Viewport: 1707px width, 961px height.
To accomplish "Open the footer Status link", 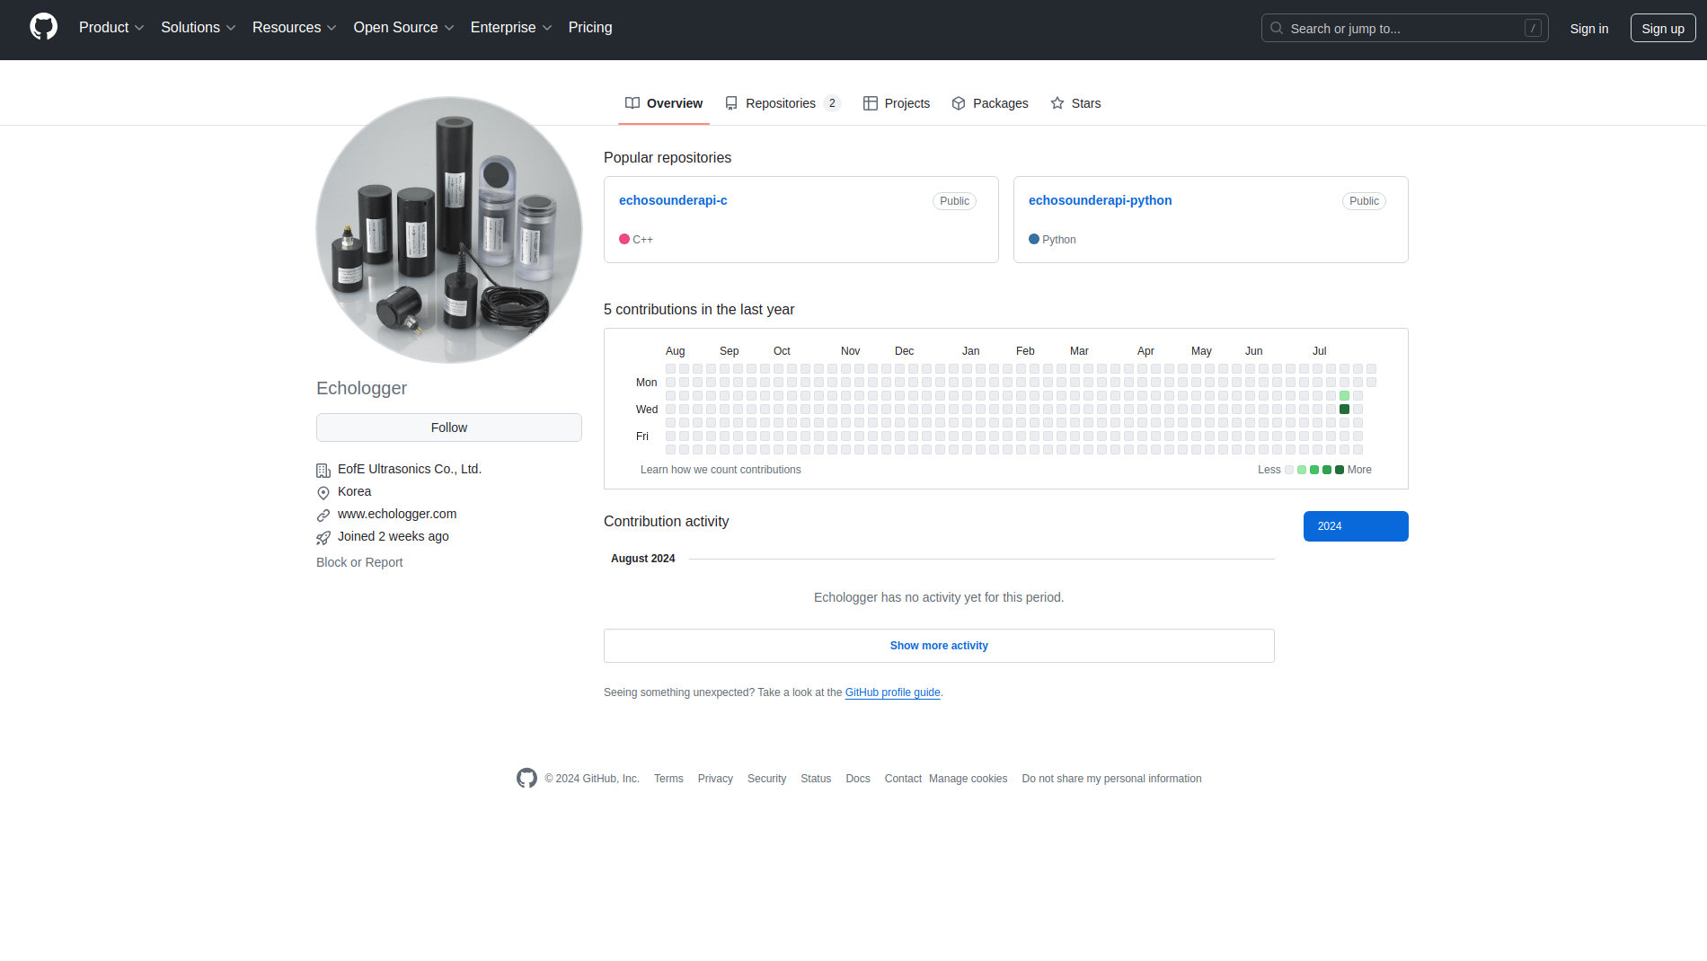I will point(816,779).
